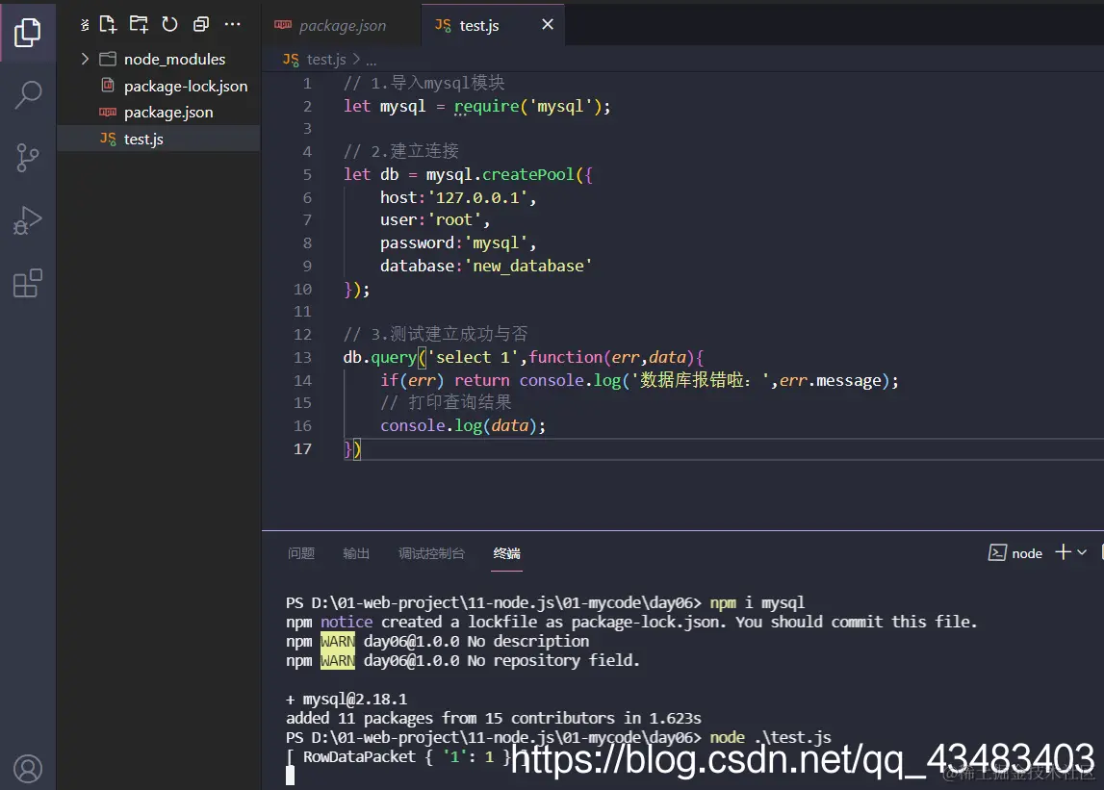Click test.js in the breadcrumb
Screen dimensions: 1104x790
[326, 60]
